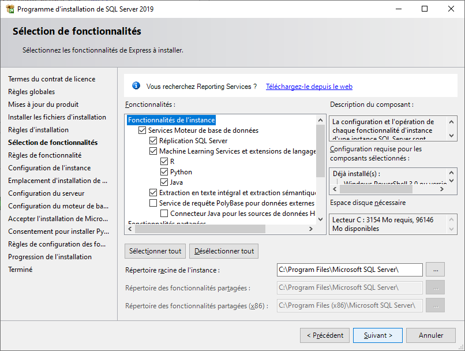Click the Déjà installé(s) tree entry
This screenshot has height=351, width=465.
(x=357, y=174)
